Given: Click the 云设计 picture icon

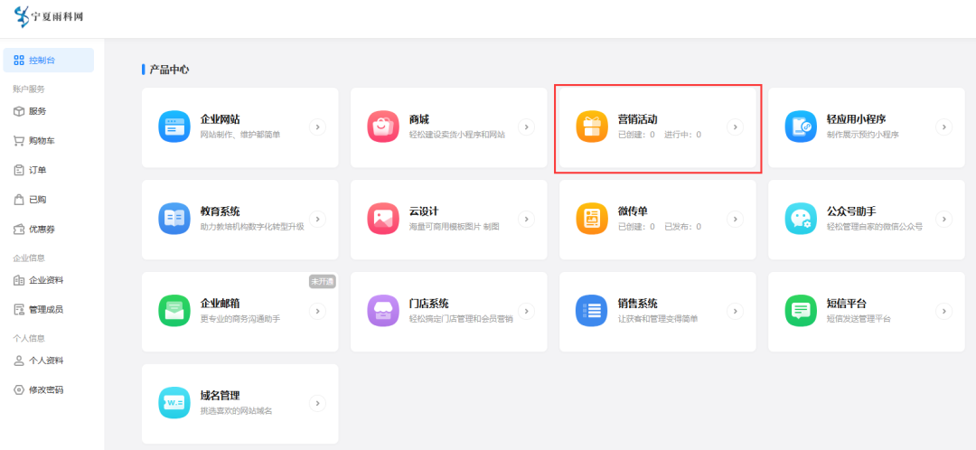Looking at the screenshot, I should point(383,219).
